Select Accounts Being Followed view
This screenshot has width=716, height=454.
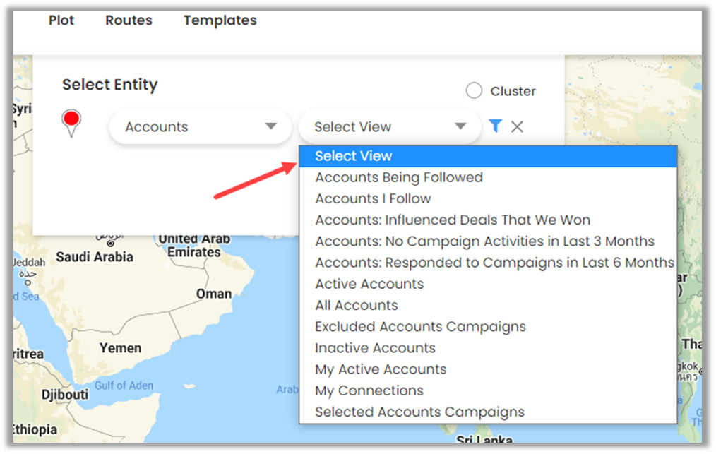(399, 177)
